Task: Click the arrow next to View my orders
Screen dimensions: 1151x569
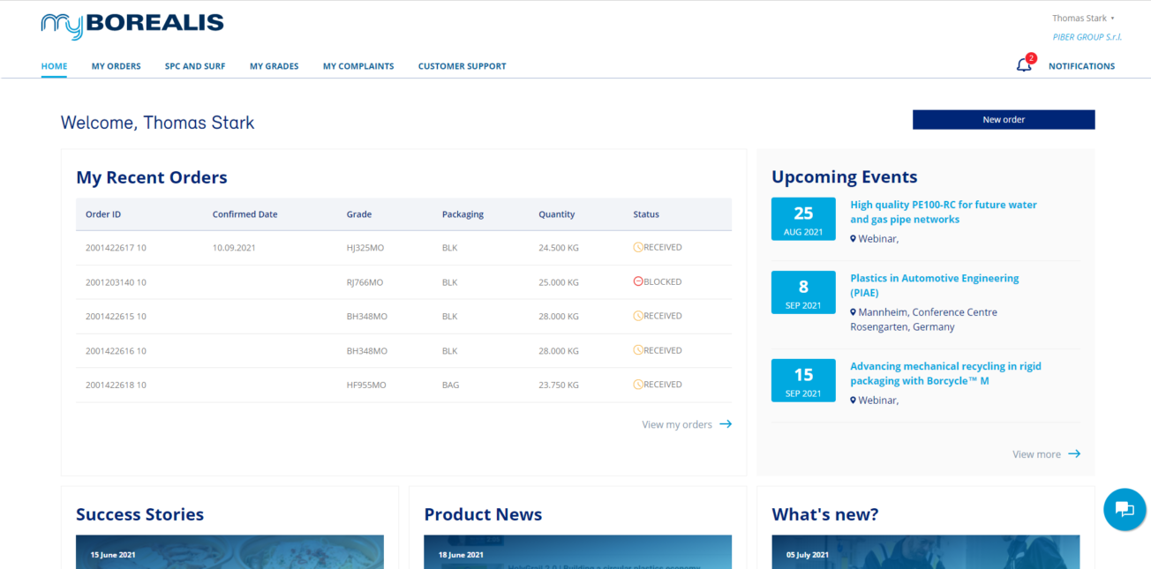Action: 726,424
